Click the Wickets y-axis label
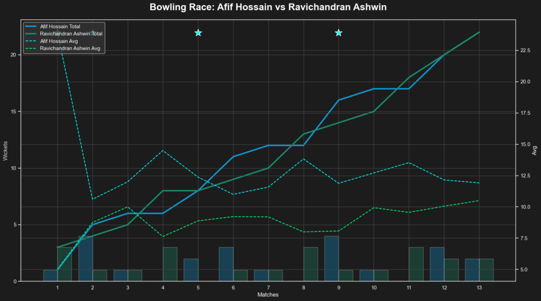The image size is (541, 301). [6, 151]
